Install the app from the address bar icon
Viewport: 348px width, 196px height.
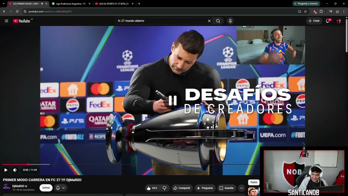point(299,11)
